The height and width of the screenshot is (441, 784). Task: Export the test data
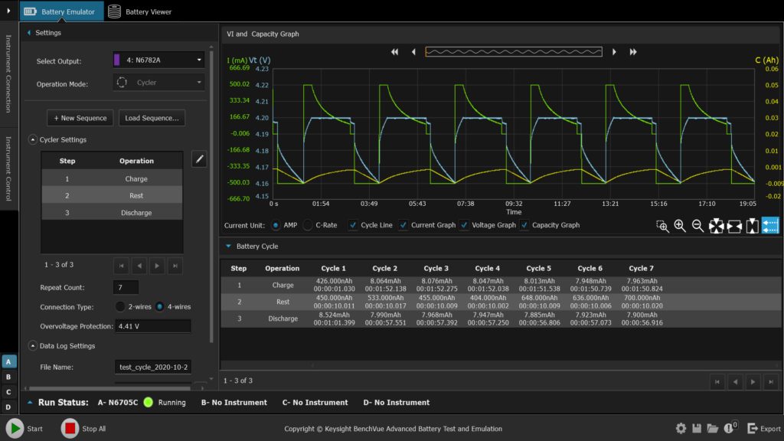[763, 429]
